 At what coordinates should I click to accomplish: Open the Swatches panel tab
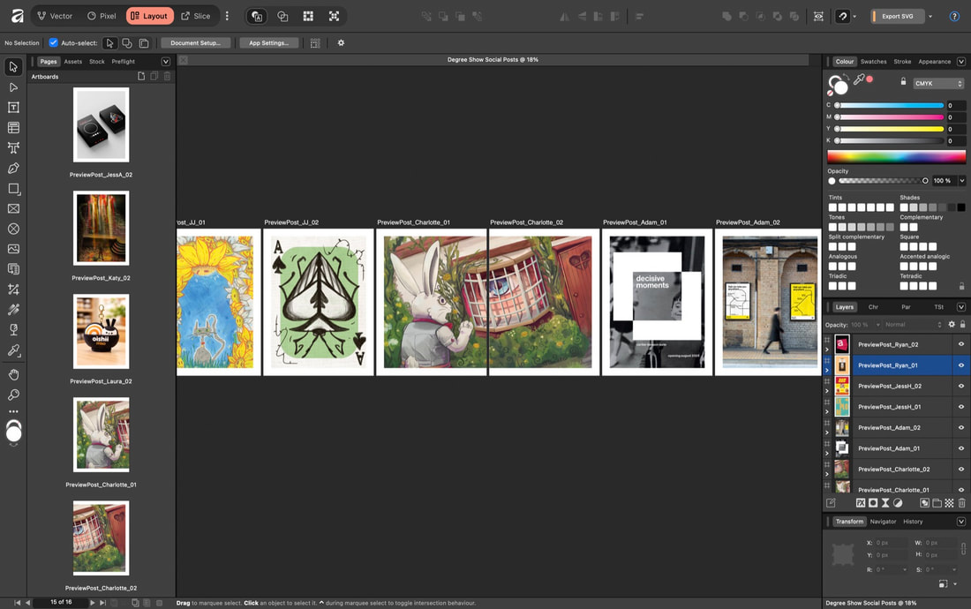tap(873, 61)
